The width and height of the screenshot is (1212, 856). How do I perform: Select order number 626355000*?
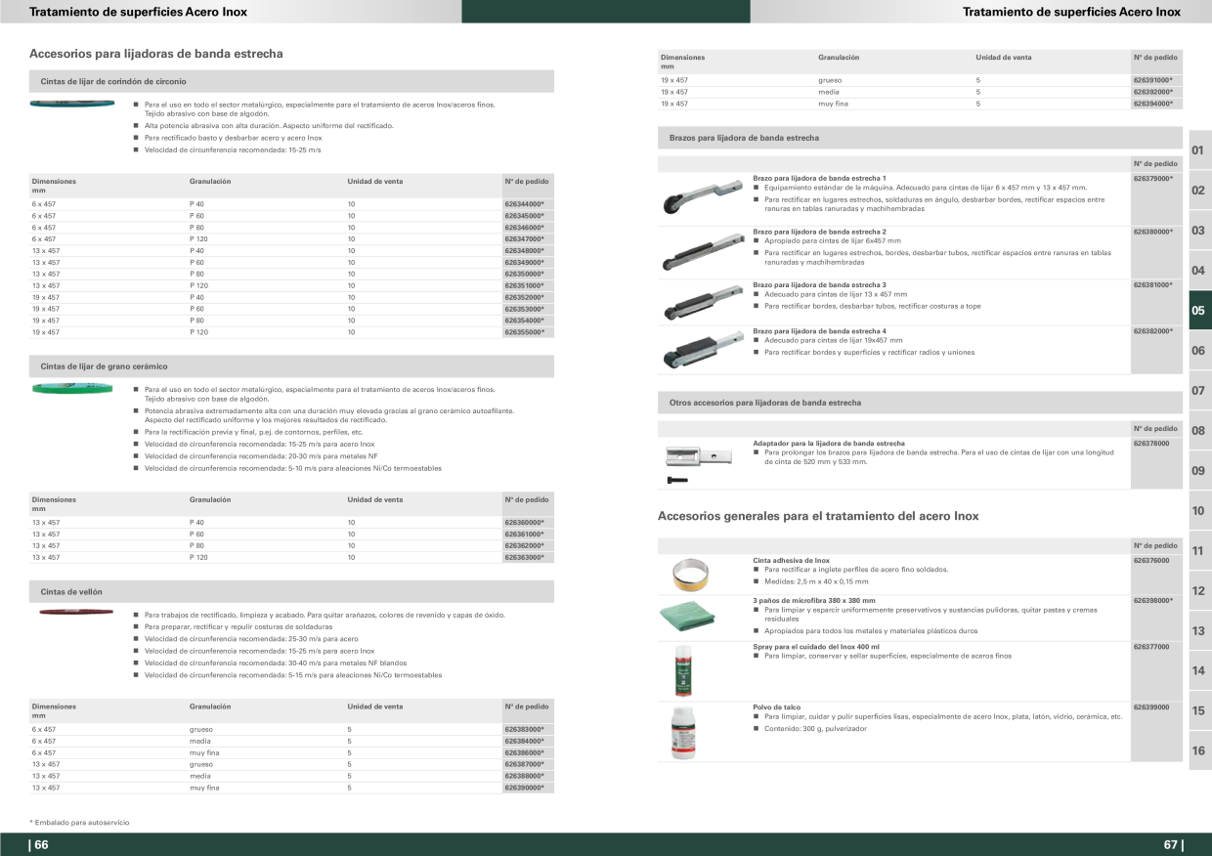point(524,332)
